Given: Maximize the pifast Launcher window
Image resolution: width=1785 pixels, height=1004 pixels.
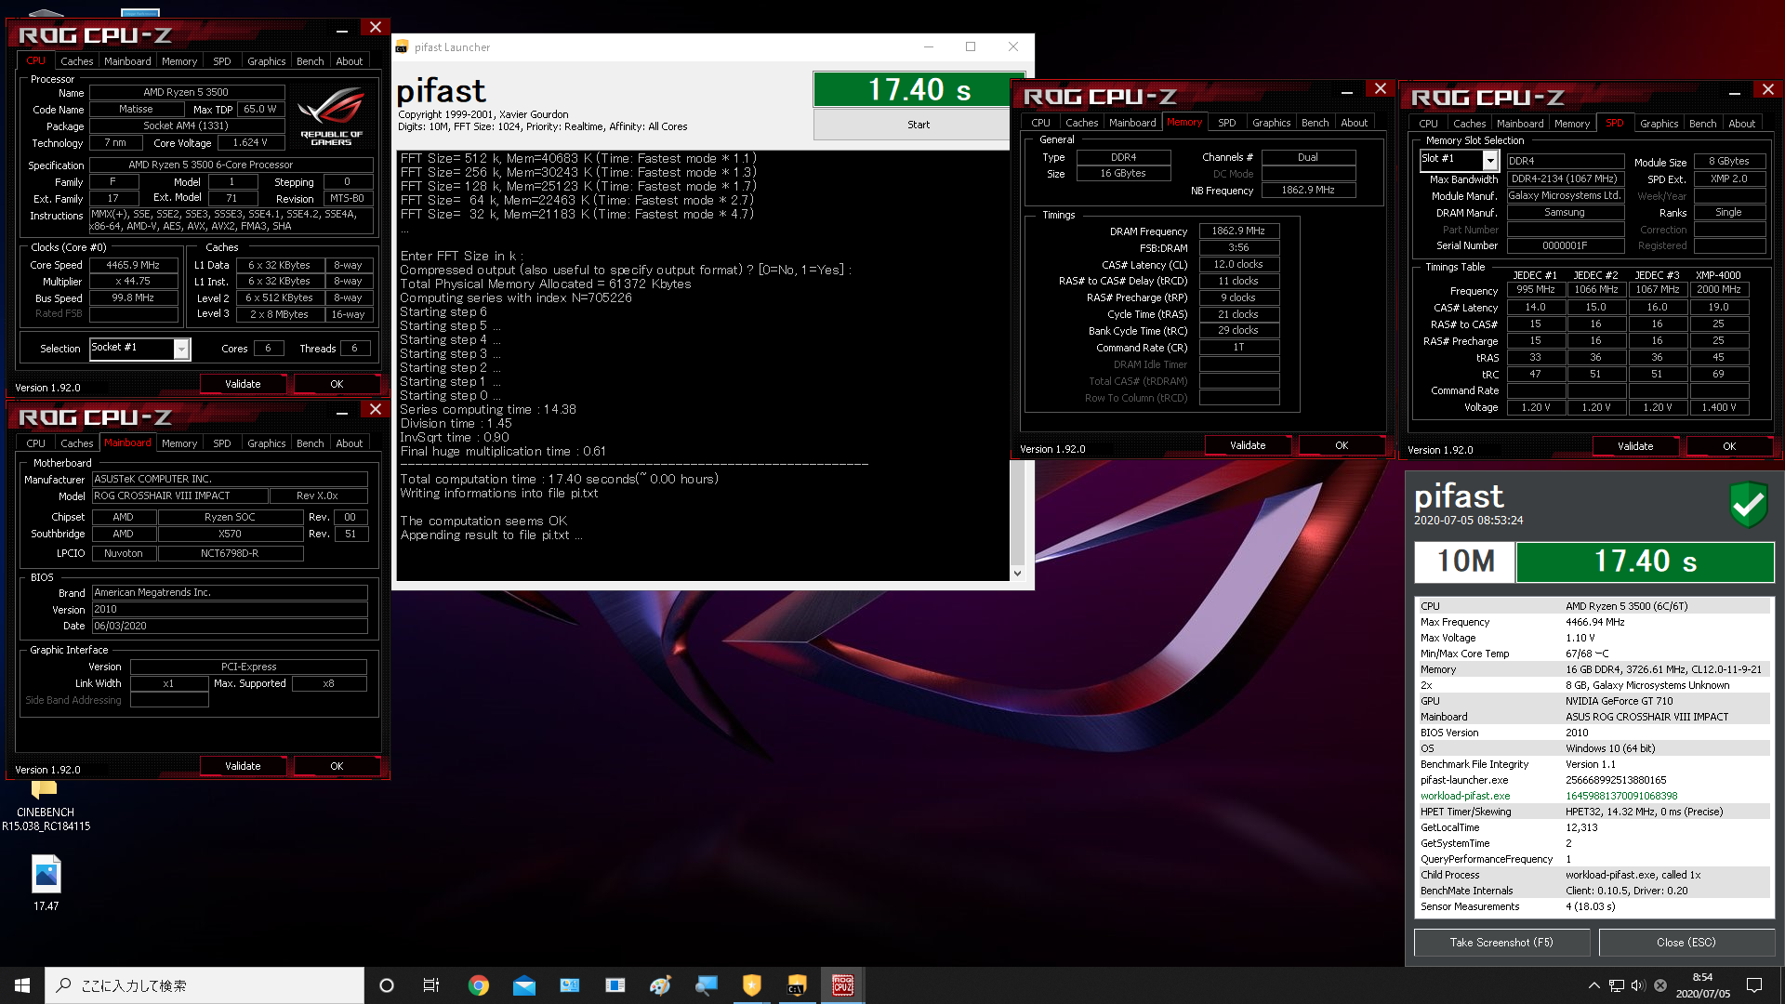Looking at the screenshot, I should (x=971, y=46).
